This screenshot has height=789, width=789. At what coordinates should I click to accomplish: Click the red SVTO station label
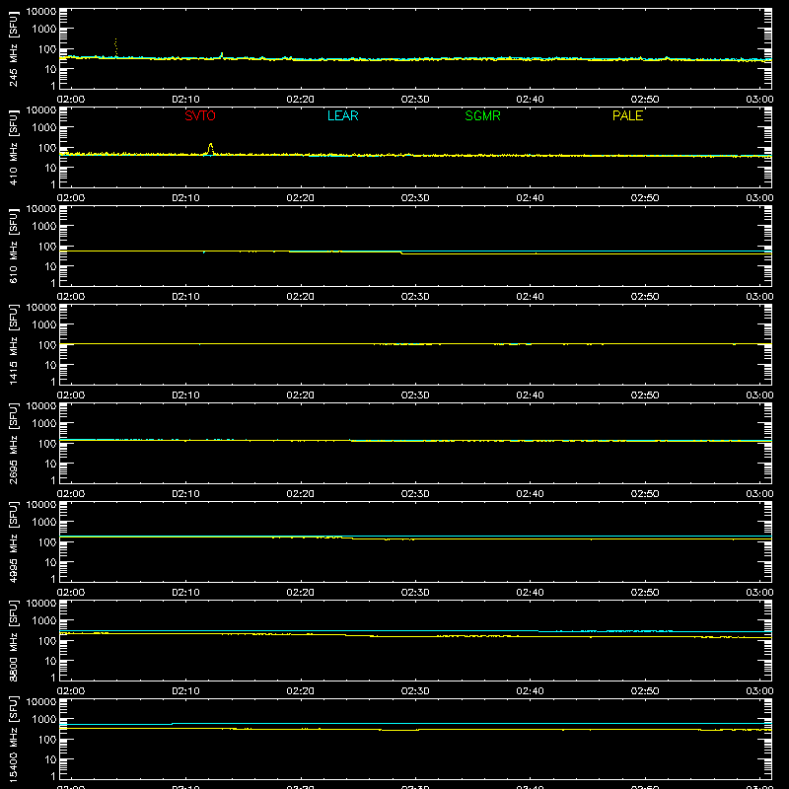pyautogui.click(x=200, y=115)
